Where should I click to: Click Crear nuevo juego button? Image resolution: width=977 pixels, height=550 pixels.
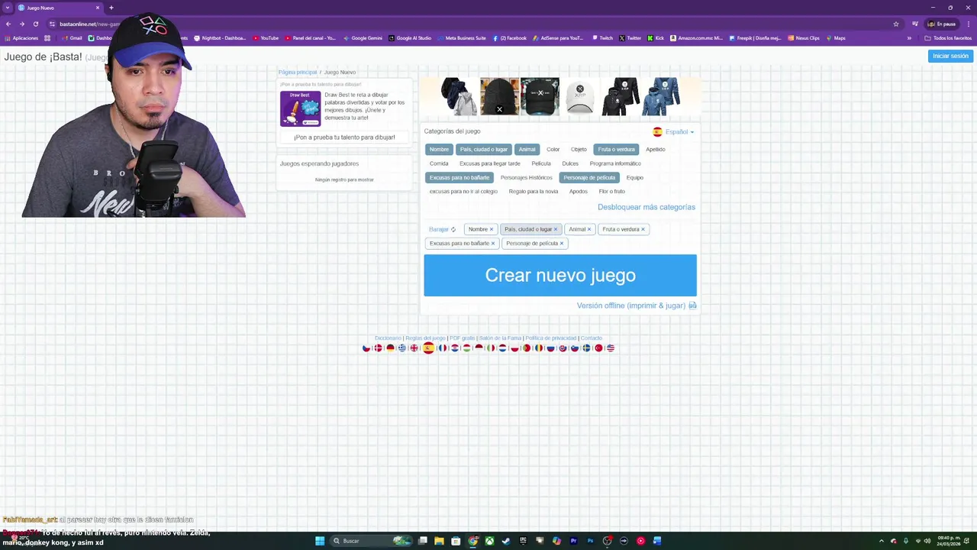(x=560, y=275)
